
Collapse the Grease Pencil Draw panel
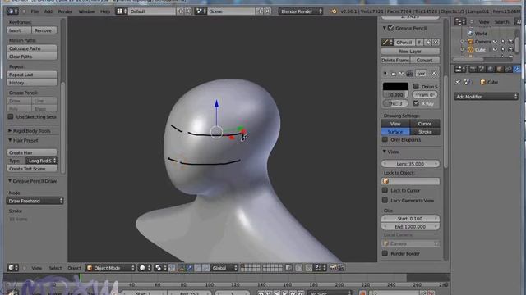(x=10, y=181)
